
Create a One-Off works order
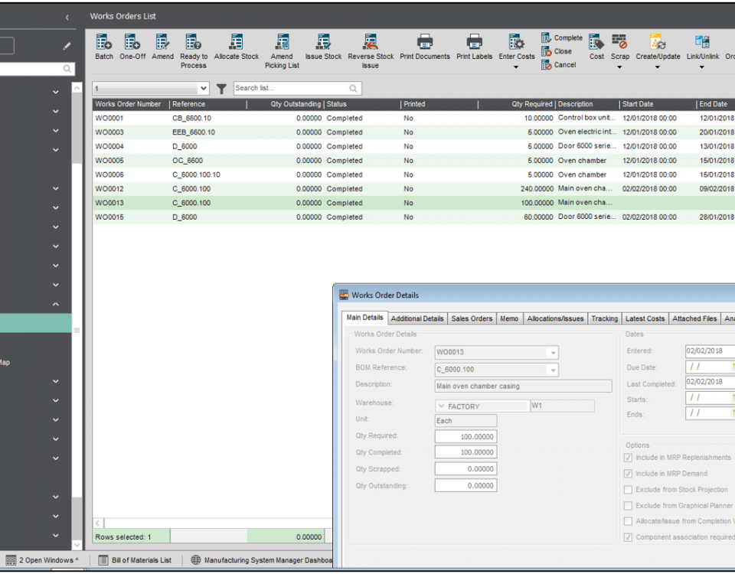[x=132, y=42]
